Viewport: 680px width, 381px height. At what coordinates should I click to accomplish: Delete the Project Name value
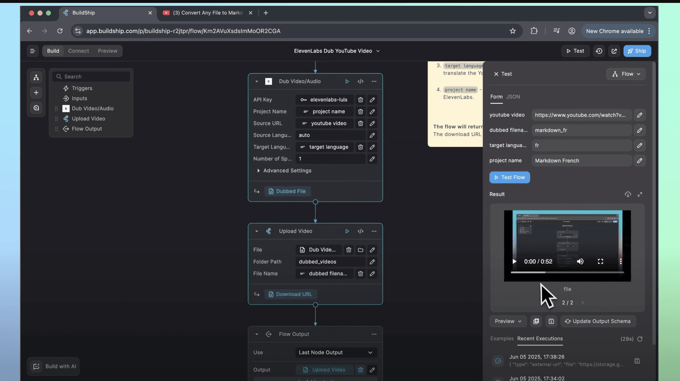tap(360, 111)
